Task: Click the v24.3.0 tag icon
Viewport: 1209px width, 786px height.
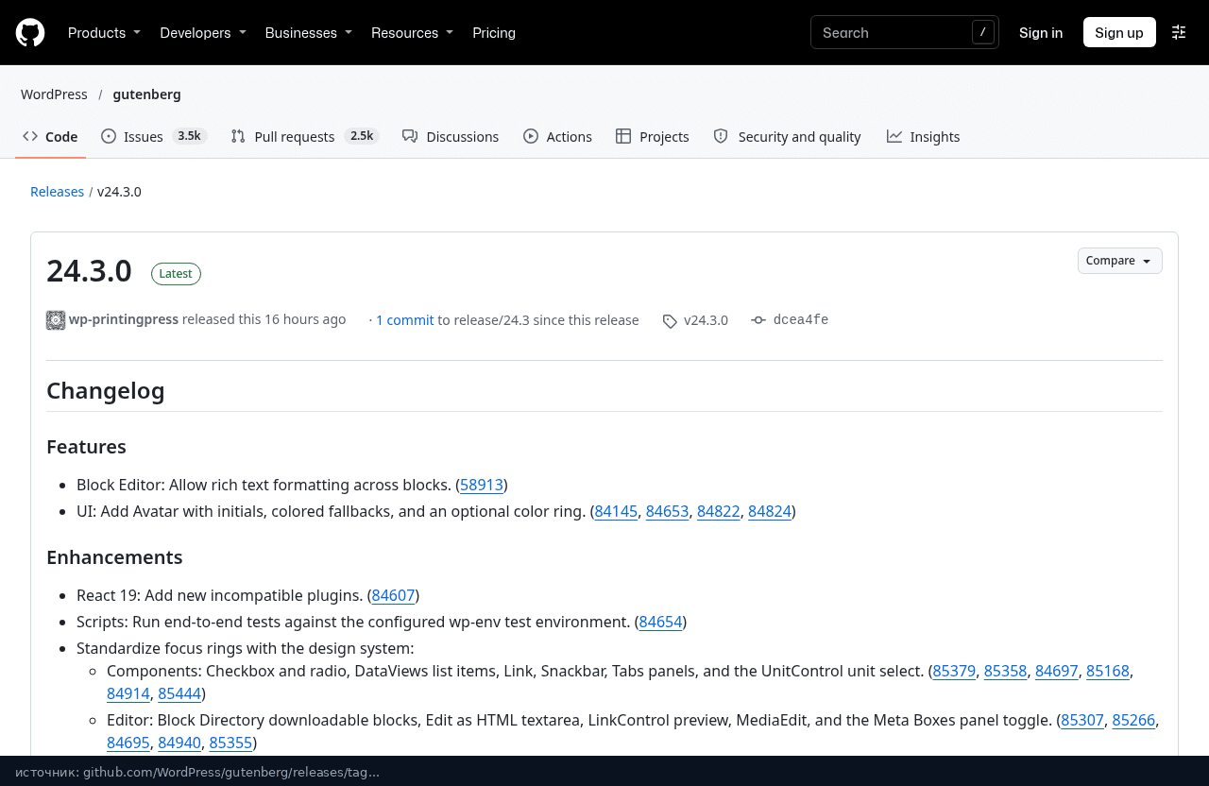Action: (x=670, y=321)
